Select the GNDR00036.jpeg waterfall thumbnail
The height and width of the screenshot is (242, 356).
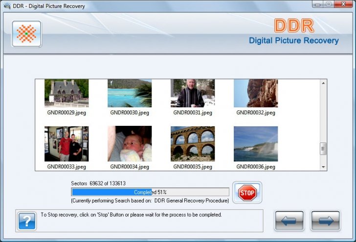pos(256,143)
